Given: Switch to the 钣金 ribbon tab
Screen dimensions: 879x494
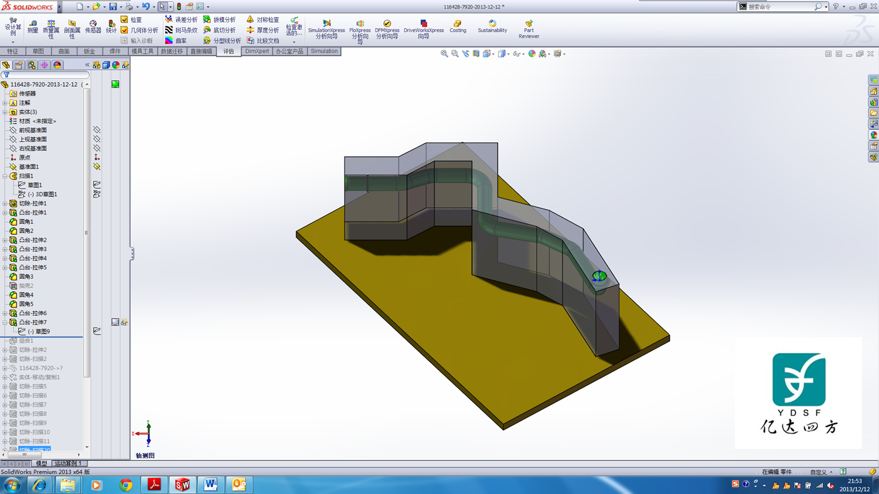Looking at the screenshot, I should 89,52.
